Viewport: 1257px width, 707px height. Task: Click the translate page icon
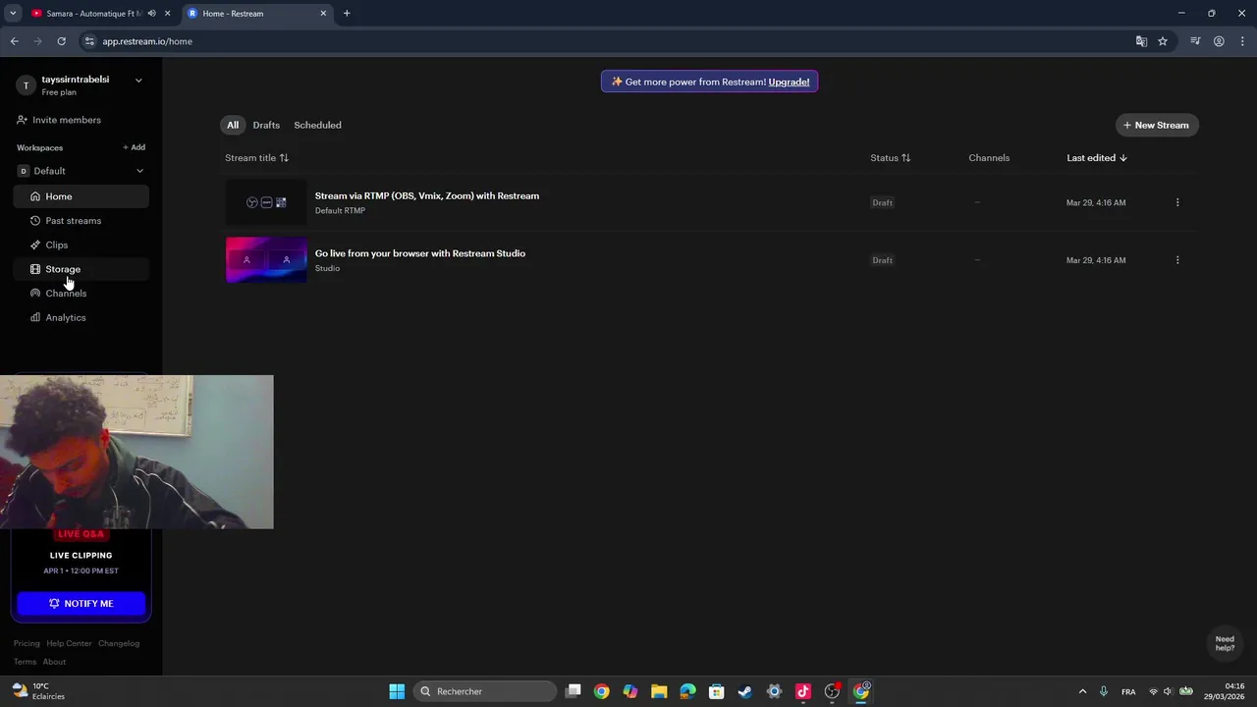1141,41
